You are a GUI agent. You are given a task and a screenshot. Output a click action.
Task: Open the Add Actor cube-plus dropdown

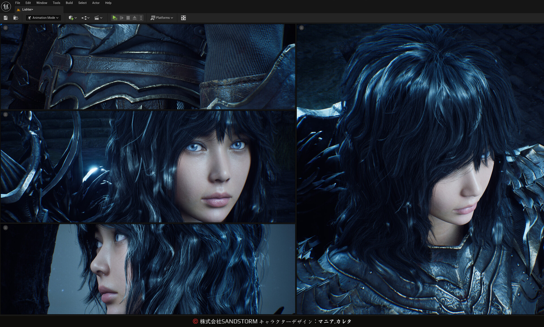(73, 18)
